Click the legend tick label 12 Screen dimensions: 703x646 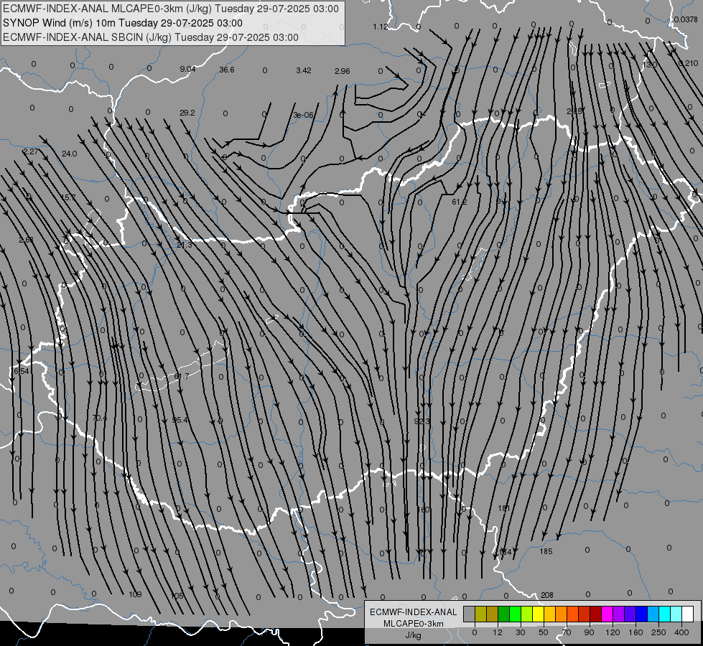(498, 632)
